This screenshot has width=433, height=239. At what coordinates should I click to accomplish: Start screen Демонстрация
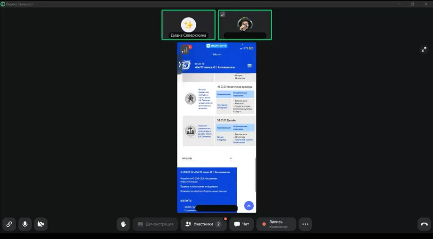coord(155,224)
